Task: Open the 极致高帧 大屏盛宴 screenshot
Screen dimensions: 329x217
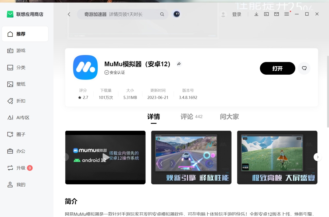Action: [277, 158]
